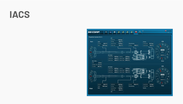Click the SE-CORP logo
The image size is (183, 104).
pos(94,32)
